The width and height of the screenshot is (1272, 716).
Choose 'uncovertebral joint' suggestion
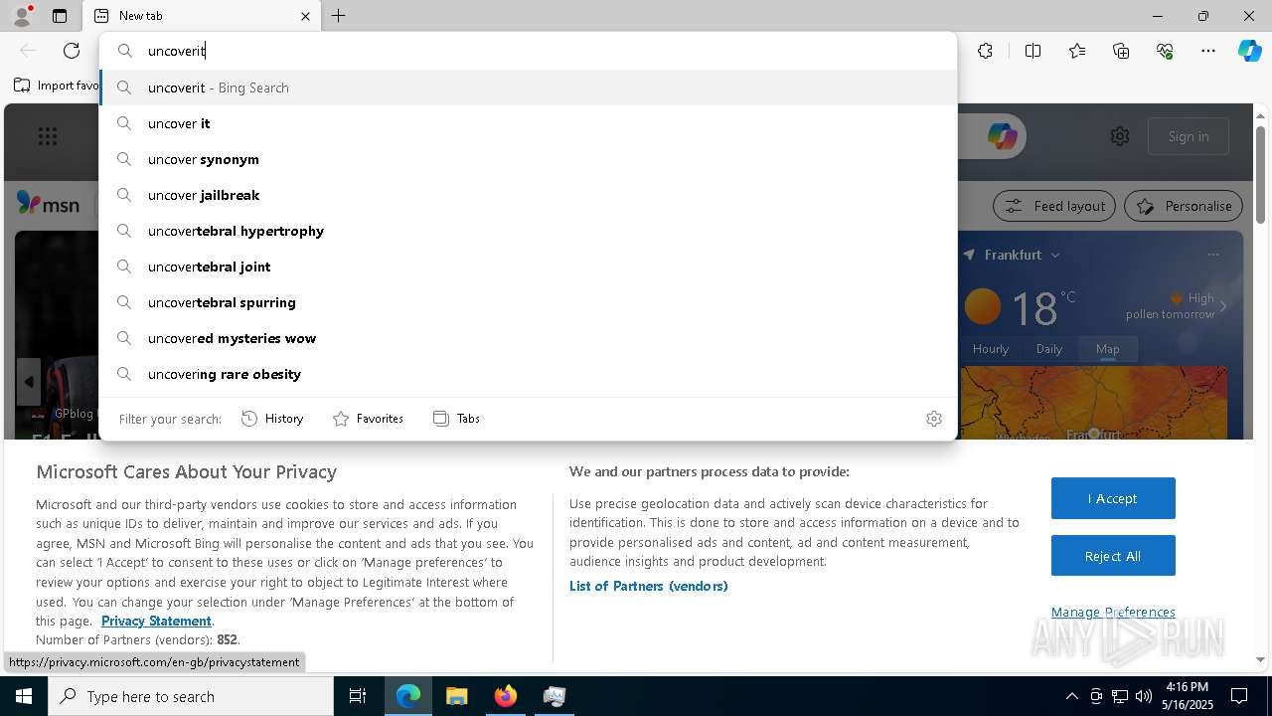528,267
